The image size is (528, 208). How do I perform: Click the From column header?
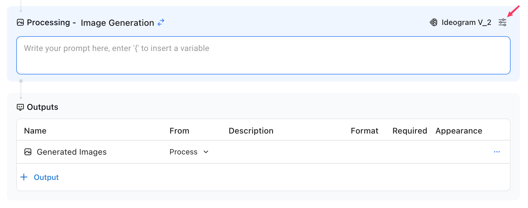[179, 131]
